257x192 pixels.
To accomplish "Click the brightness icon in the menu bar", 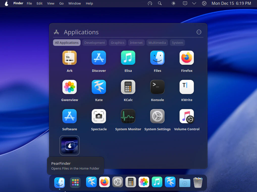I will (173, 4).
